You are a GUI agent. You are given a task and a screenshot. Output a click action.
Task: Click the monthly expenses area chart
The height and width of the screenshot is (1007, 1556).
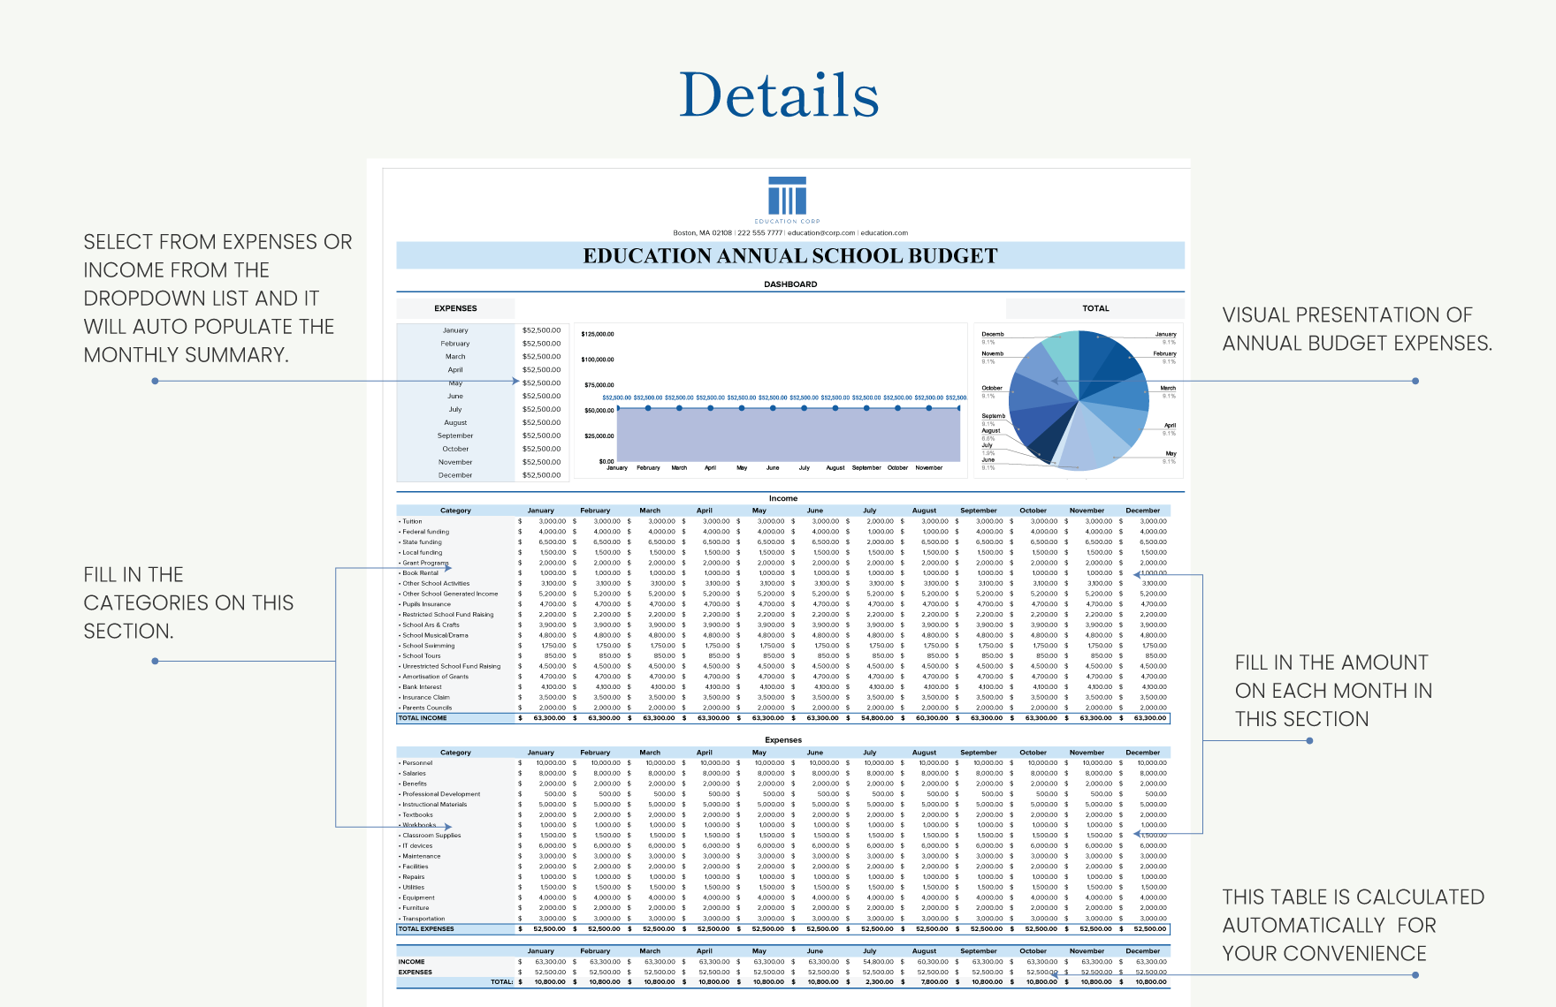pos(771,401)
